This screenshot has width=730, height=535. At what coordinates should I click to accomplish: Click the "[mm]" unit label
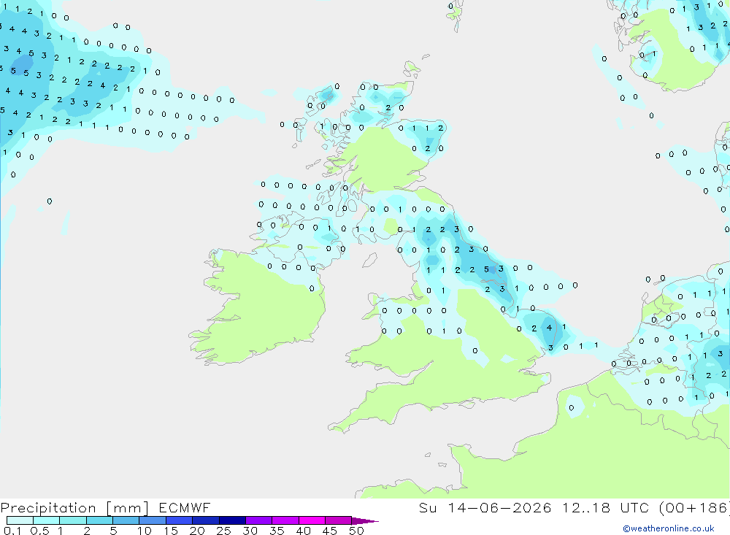128,508
